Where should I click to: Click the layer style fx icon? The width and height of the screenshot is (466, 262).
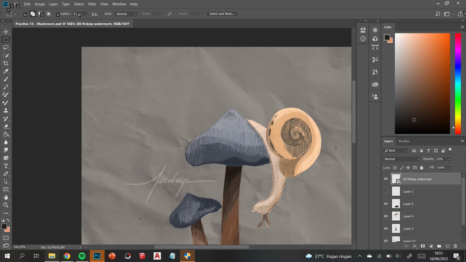(x=415, y=246)
